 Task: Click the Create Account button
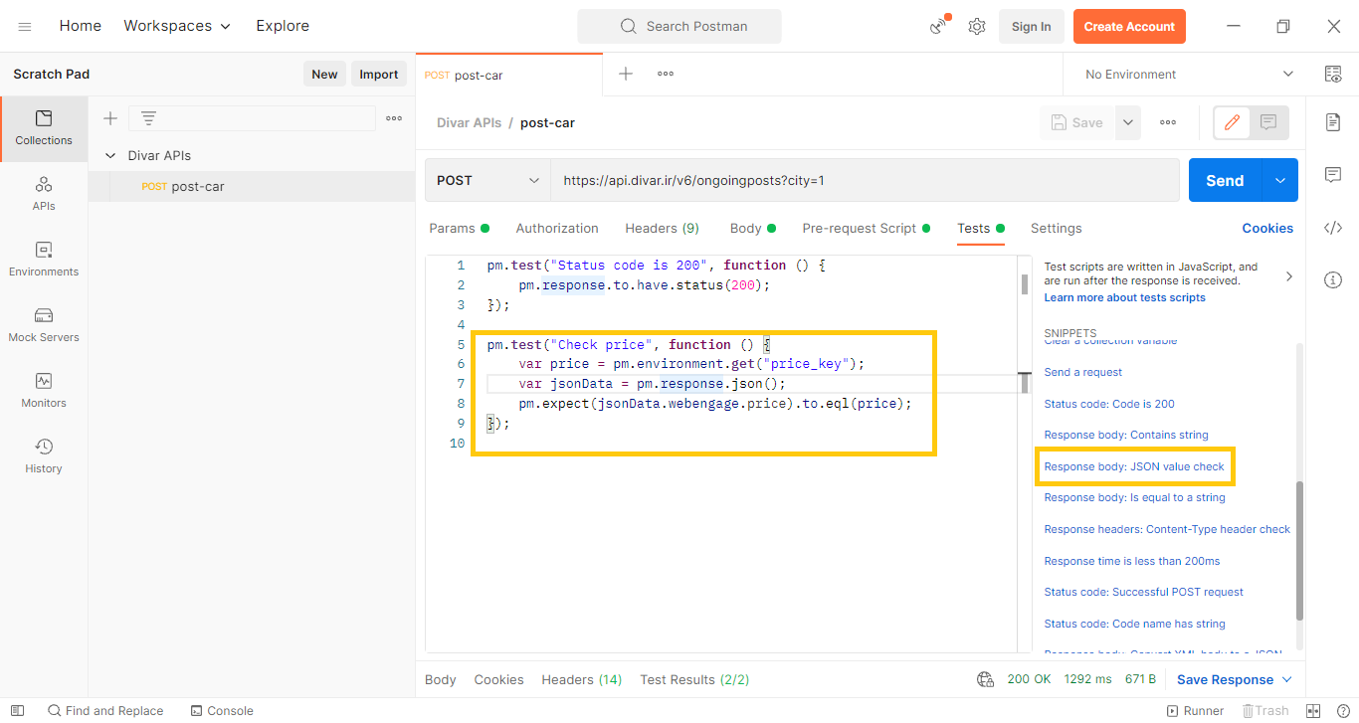(x=1129, y=27)
